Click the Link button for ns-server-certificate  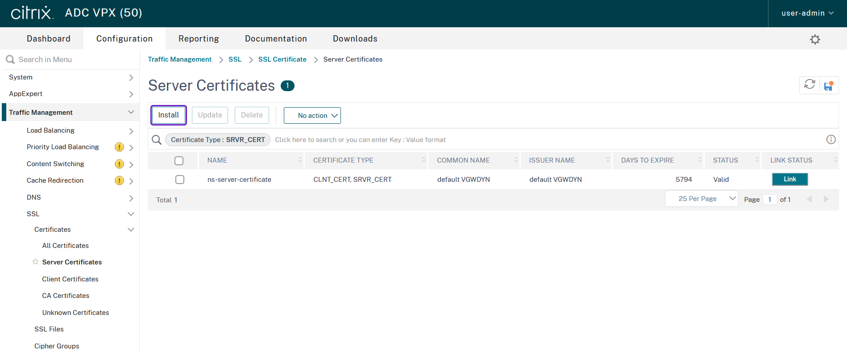click(x=790, y=179)
